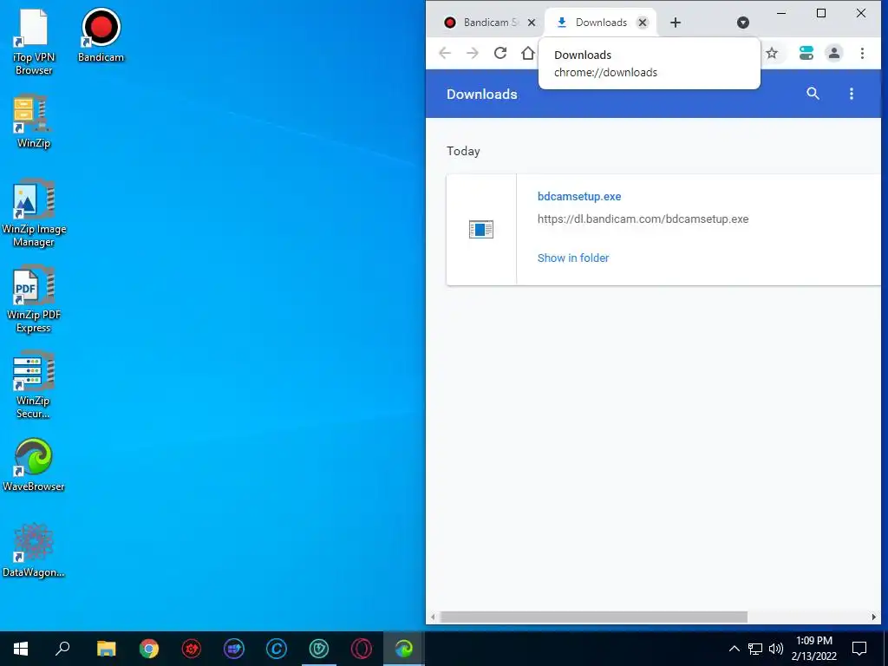Select the WaveBrowser taskbar icon

[404, 649]
